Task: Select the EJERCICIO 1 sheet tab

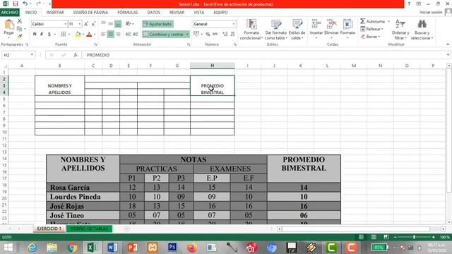Action: pyautogui.click(x=49, y=229)
